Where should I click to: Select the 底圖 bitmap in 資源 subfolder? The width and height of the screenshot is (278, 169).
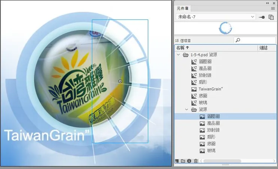[225, 144]
